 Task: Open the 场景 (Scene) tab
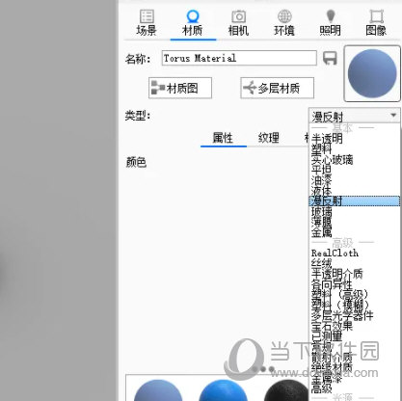pos(147,23)
